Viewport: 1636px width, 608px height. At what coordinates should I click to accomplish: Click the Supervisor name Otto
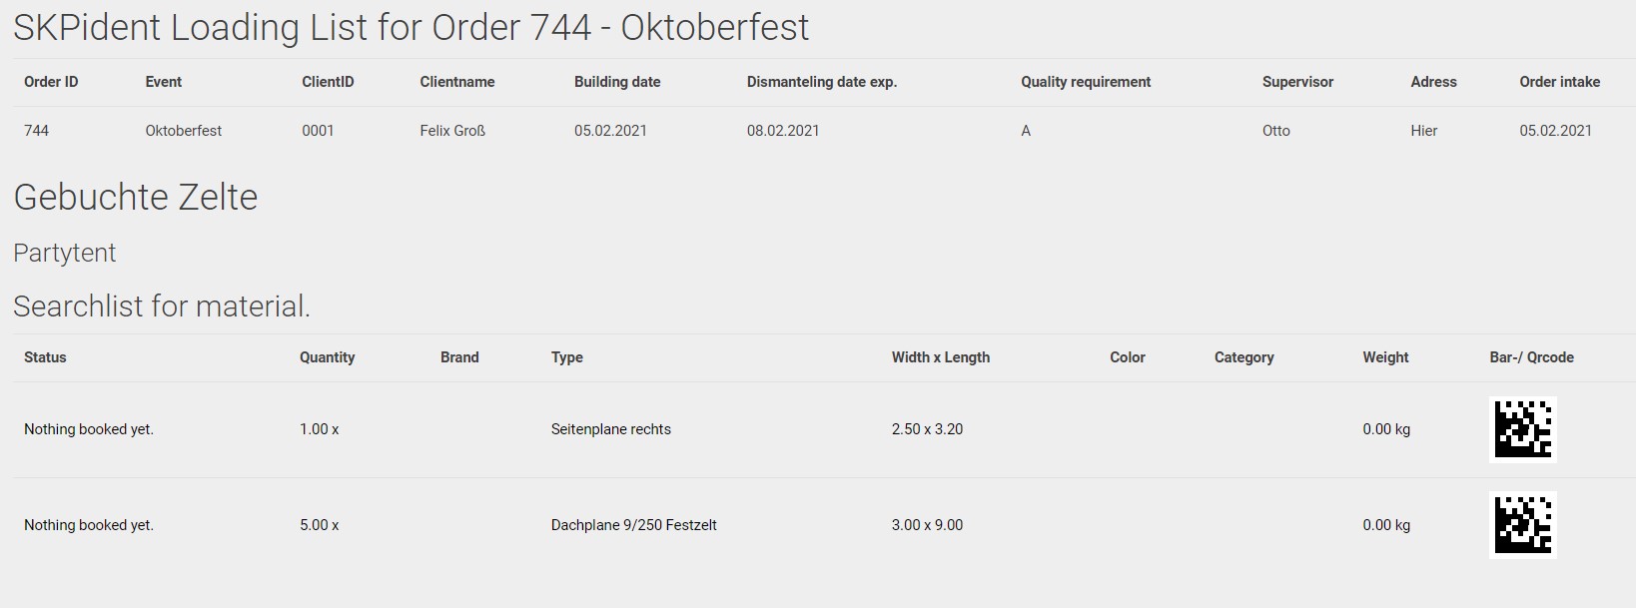coord(1275,131)
